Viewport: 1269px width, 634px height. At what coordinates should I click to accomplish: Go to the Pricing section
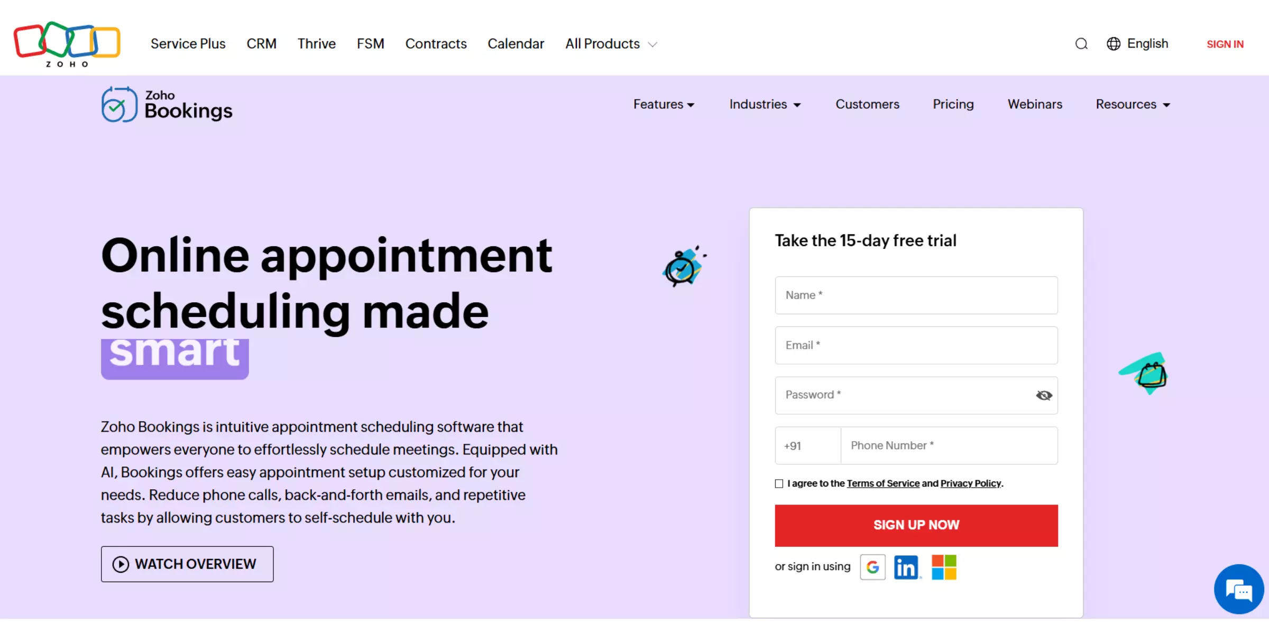[953, 104]
